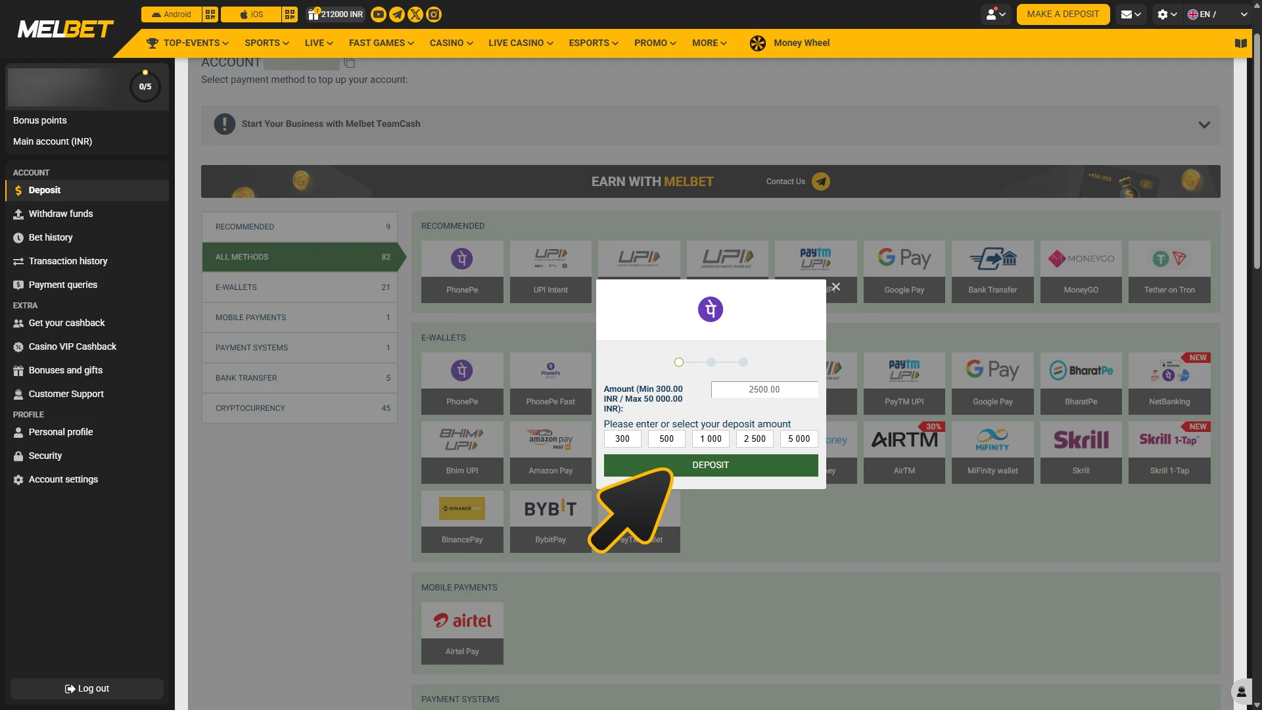Select the Skrill e-wallet tile
The image size is (1262, 710).
1081,452
